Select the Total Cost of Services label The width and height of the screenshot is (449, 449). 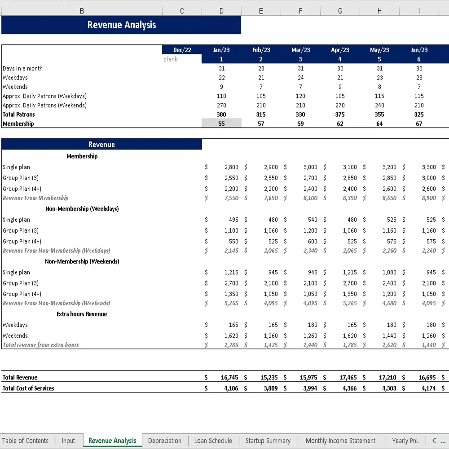tap(28, 388)
